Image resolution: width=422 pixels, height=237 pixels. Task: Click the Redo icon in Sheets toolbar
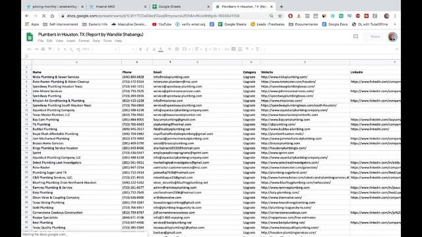(36, 49)
